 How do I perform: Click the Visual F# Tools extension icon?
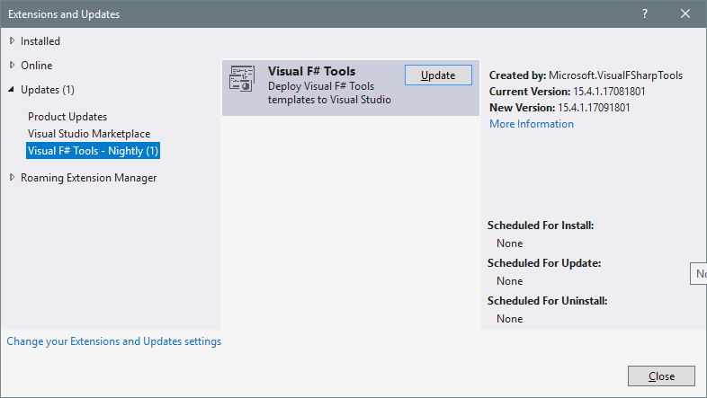(242, 78)
